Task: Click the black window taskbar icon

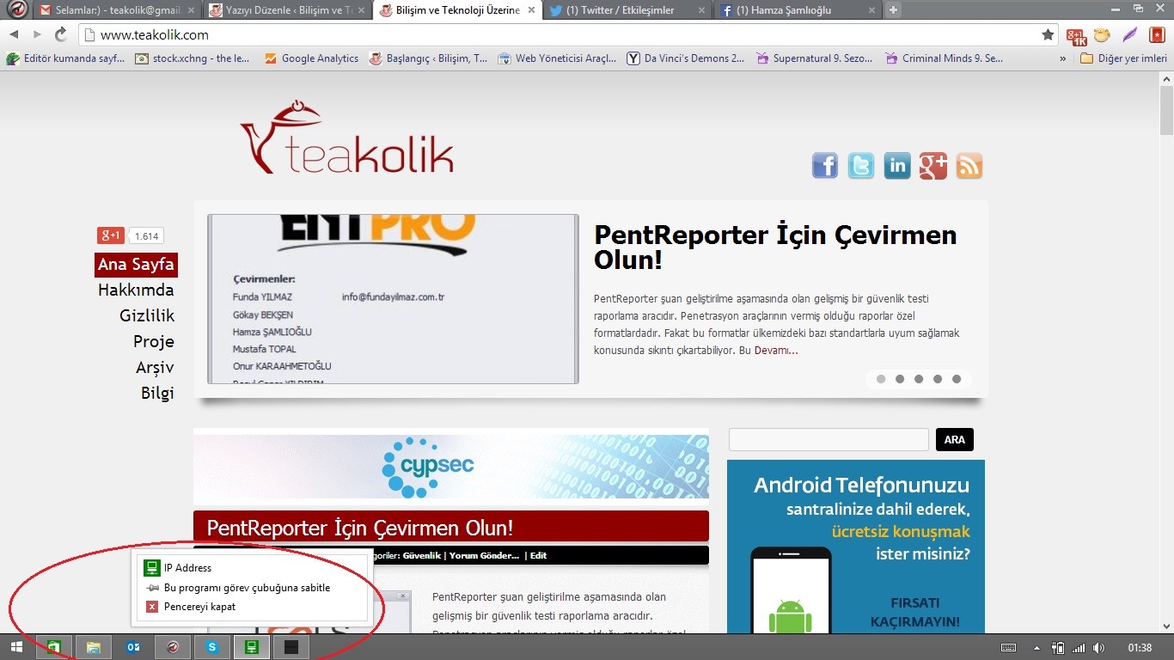Action: coord(291,648)
